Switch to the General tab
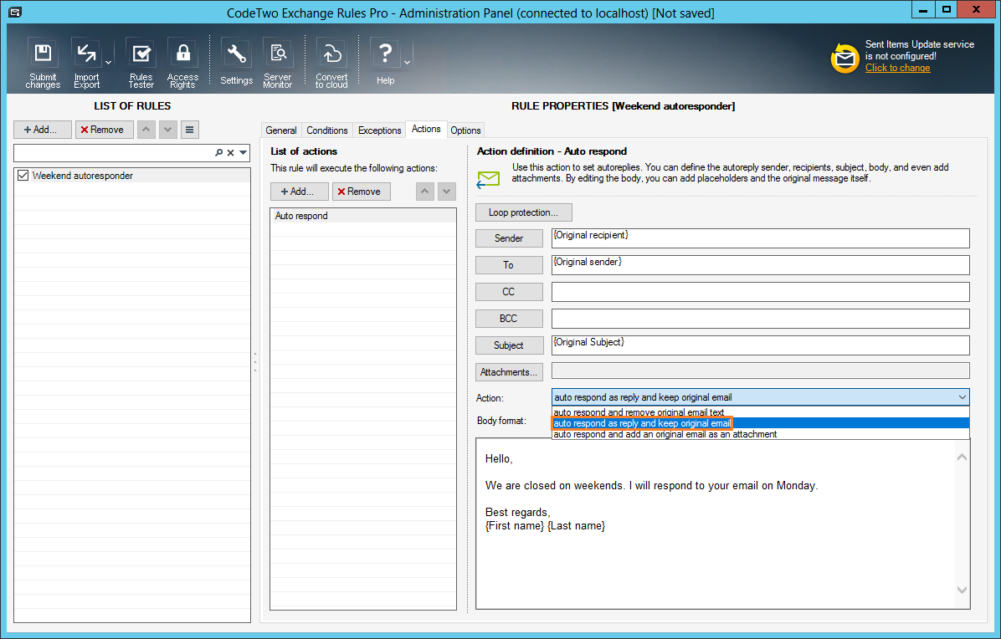 [x=281, y=130]
